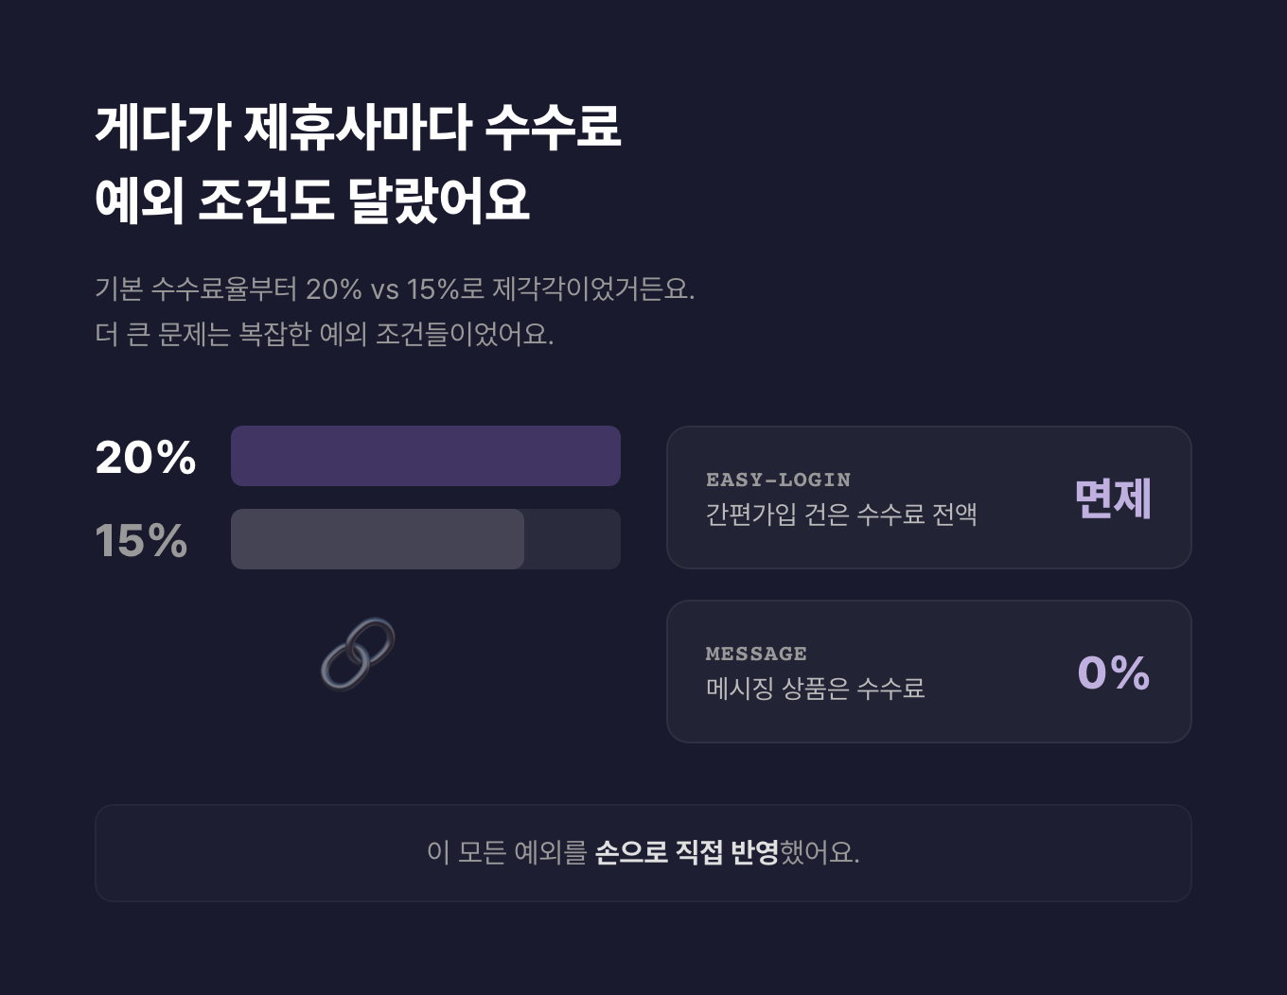Click the purple "0%" value
Image resolution: width=1287 pixels, height=995 pixels.
coord(1113,672)
